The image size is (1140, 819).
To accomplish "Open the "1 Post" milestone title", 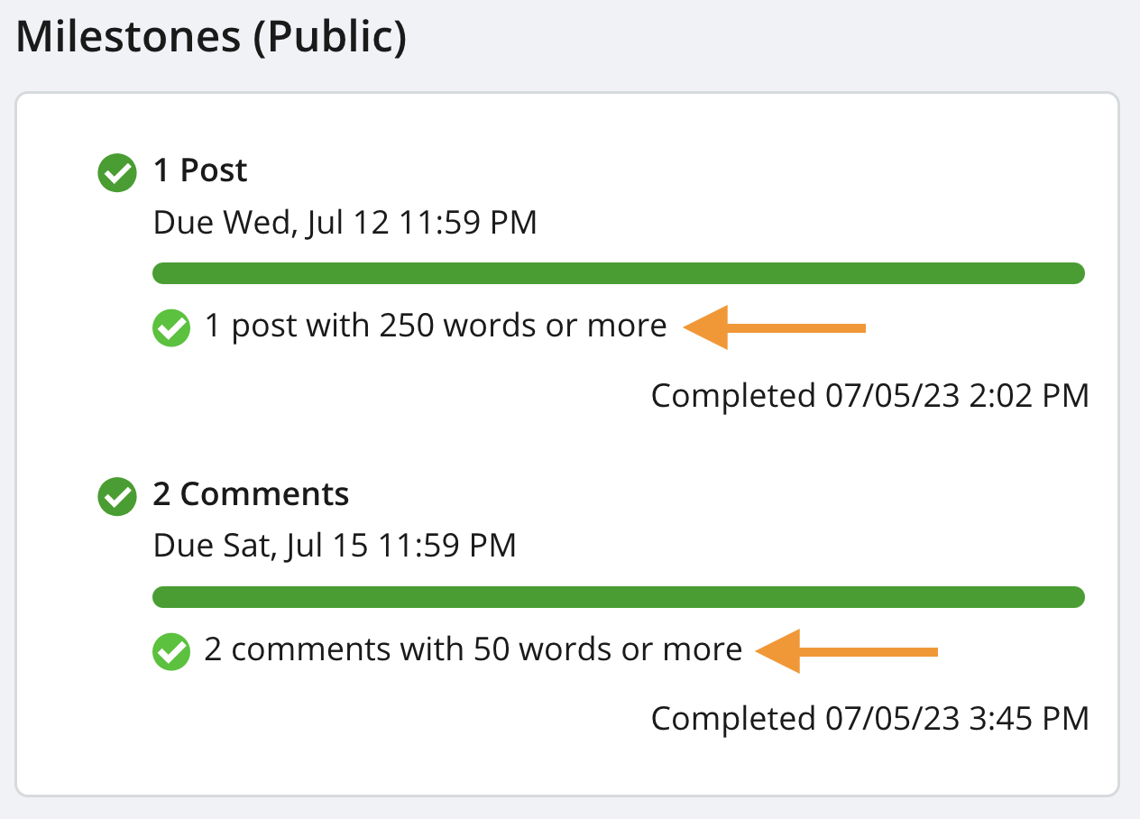I will [x=200, y=170].
